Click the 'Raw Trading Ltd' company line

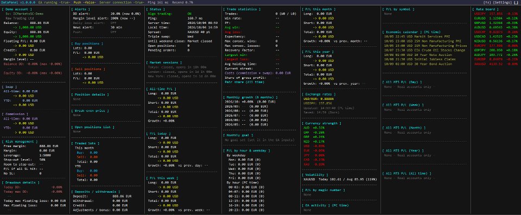coord(20,18)
